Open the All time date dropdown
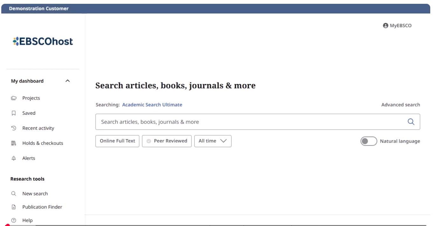The height and width of the screenshot is (226, 435). (213, 141)
